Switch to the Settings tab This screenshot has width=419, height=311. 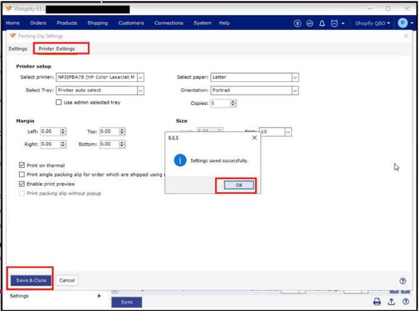(18, 49)
